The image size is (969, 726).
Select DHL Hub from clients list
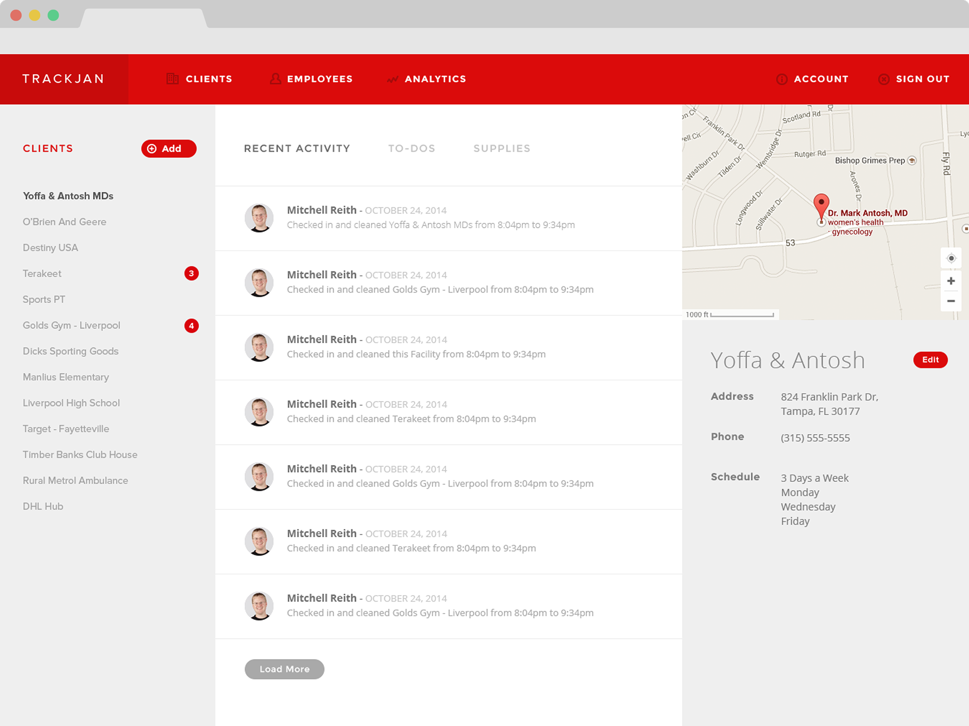pos(43,505)
